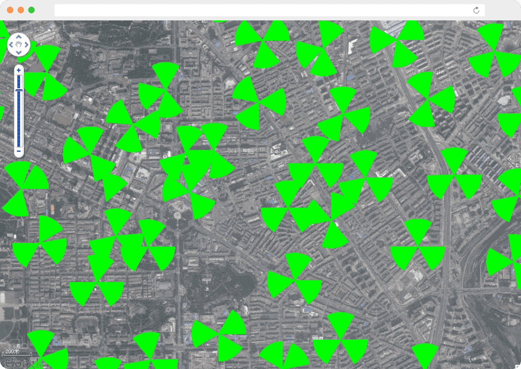Screen dimensions: 521x369
Task: Reload the page with the refresh icon
Action: click(x=476, y=10)
